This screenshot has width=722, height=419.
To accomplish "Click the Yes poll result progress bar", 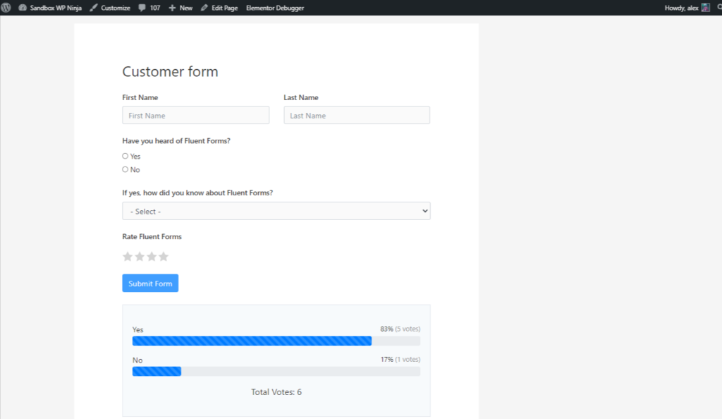I will (276, 341).
